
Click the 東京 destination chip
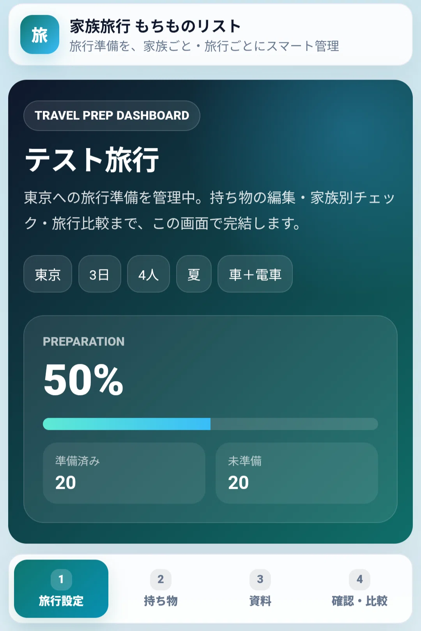(48, 274)
